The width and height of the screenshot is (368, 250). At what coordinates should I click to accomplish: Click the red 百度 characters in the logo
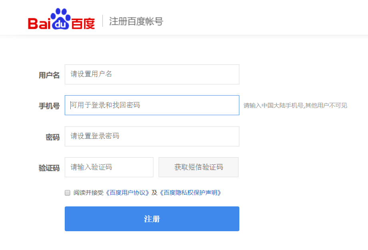[83, 23]
